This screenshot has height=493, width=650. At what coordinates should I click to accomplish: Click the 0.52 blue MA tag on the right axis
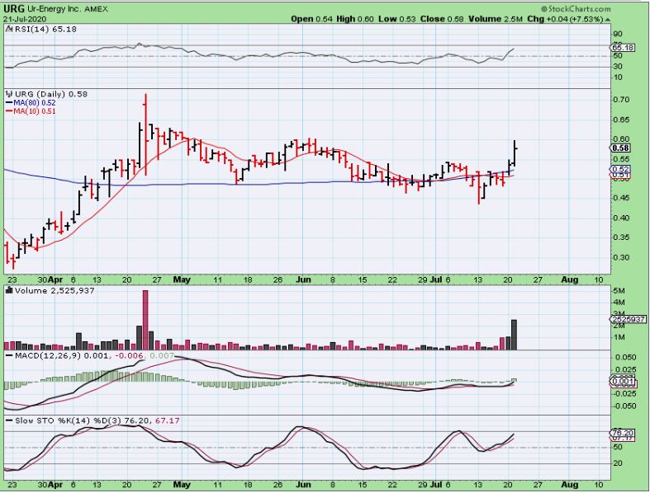(x=620, y=169)
